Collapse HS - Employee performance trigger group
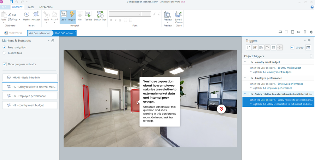 click(245, 78)
